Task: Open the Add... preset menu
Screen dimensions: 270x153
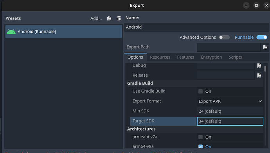Action: click(96, 18)
